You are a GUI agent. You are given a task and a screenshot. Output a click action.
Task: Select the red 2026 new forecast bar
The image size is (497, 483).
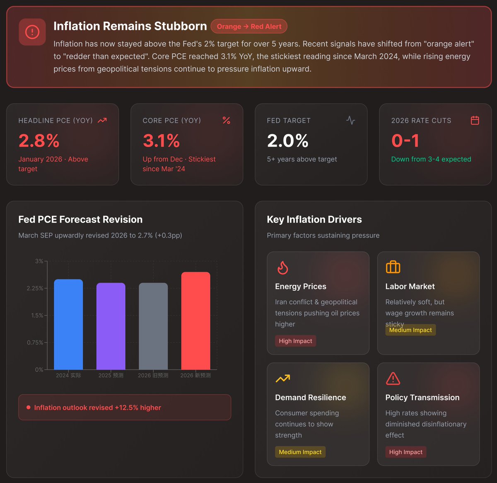pos(196,321)
